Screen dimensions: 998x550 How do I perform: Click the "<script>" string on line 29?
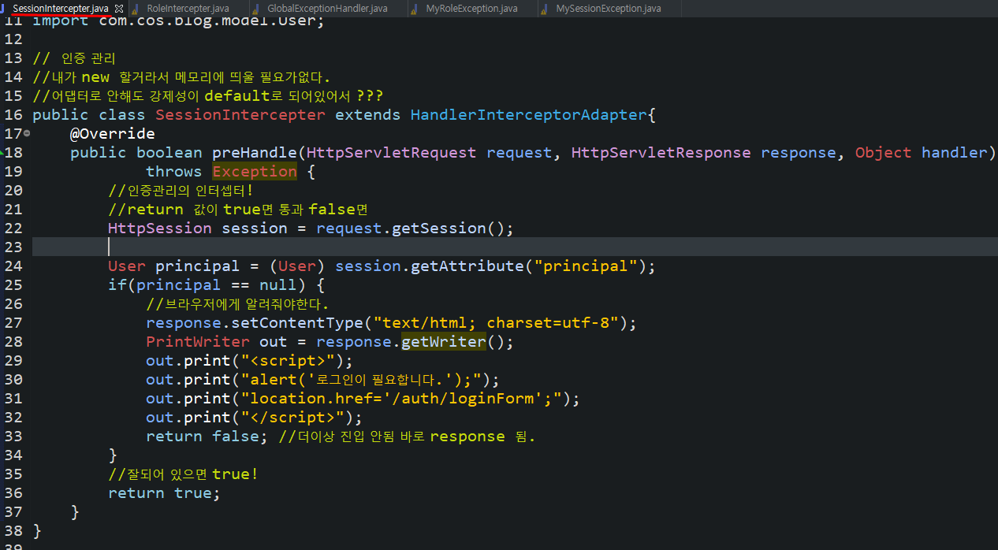coord(288,360)
